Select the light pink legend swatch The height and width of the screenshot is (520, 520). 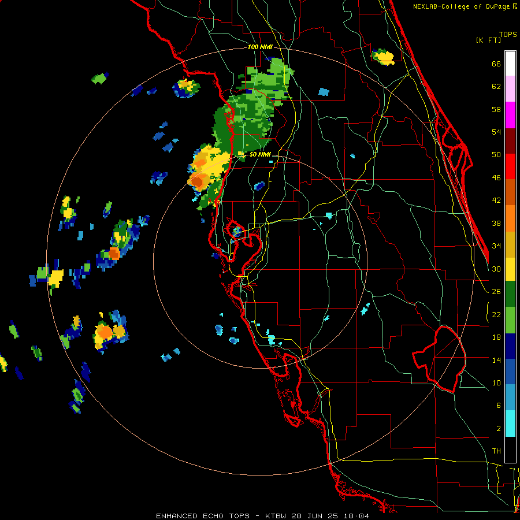[x=510, y=88]
